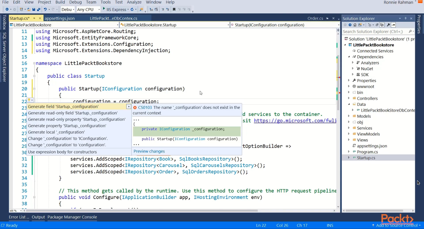Screen dimensions: 424x229
Task: Click Add to Source Control in status bar
Action: coord(397,225)
